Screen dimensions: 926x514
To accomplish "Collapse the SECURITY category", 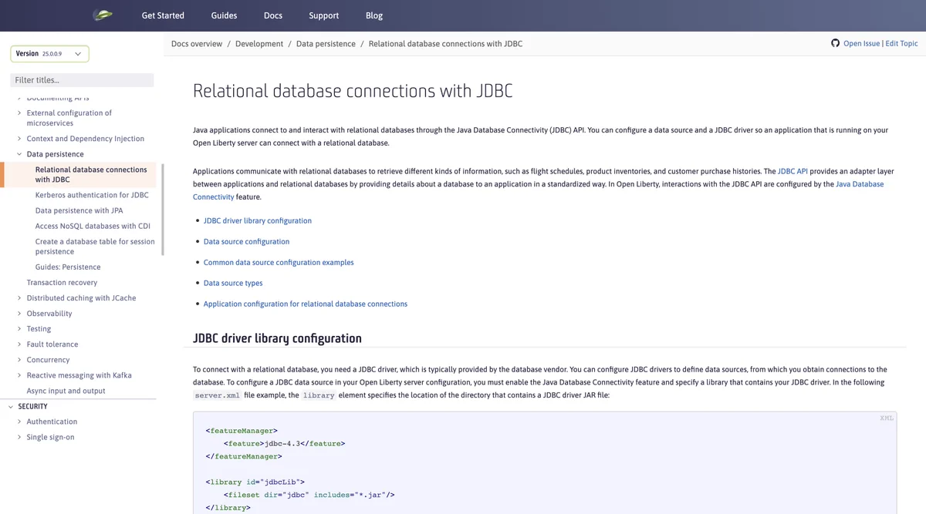I will 10,406.
